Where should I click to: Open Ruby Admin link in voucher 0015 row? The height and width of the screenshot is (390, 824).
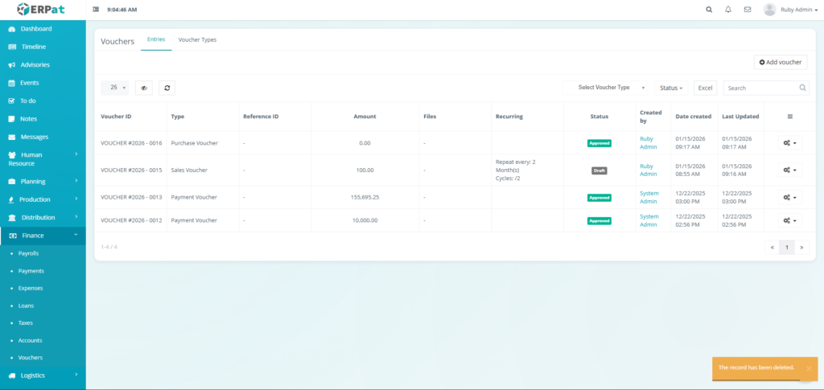[x=648, y=170]
